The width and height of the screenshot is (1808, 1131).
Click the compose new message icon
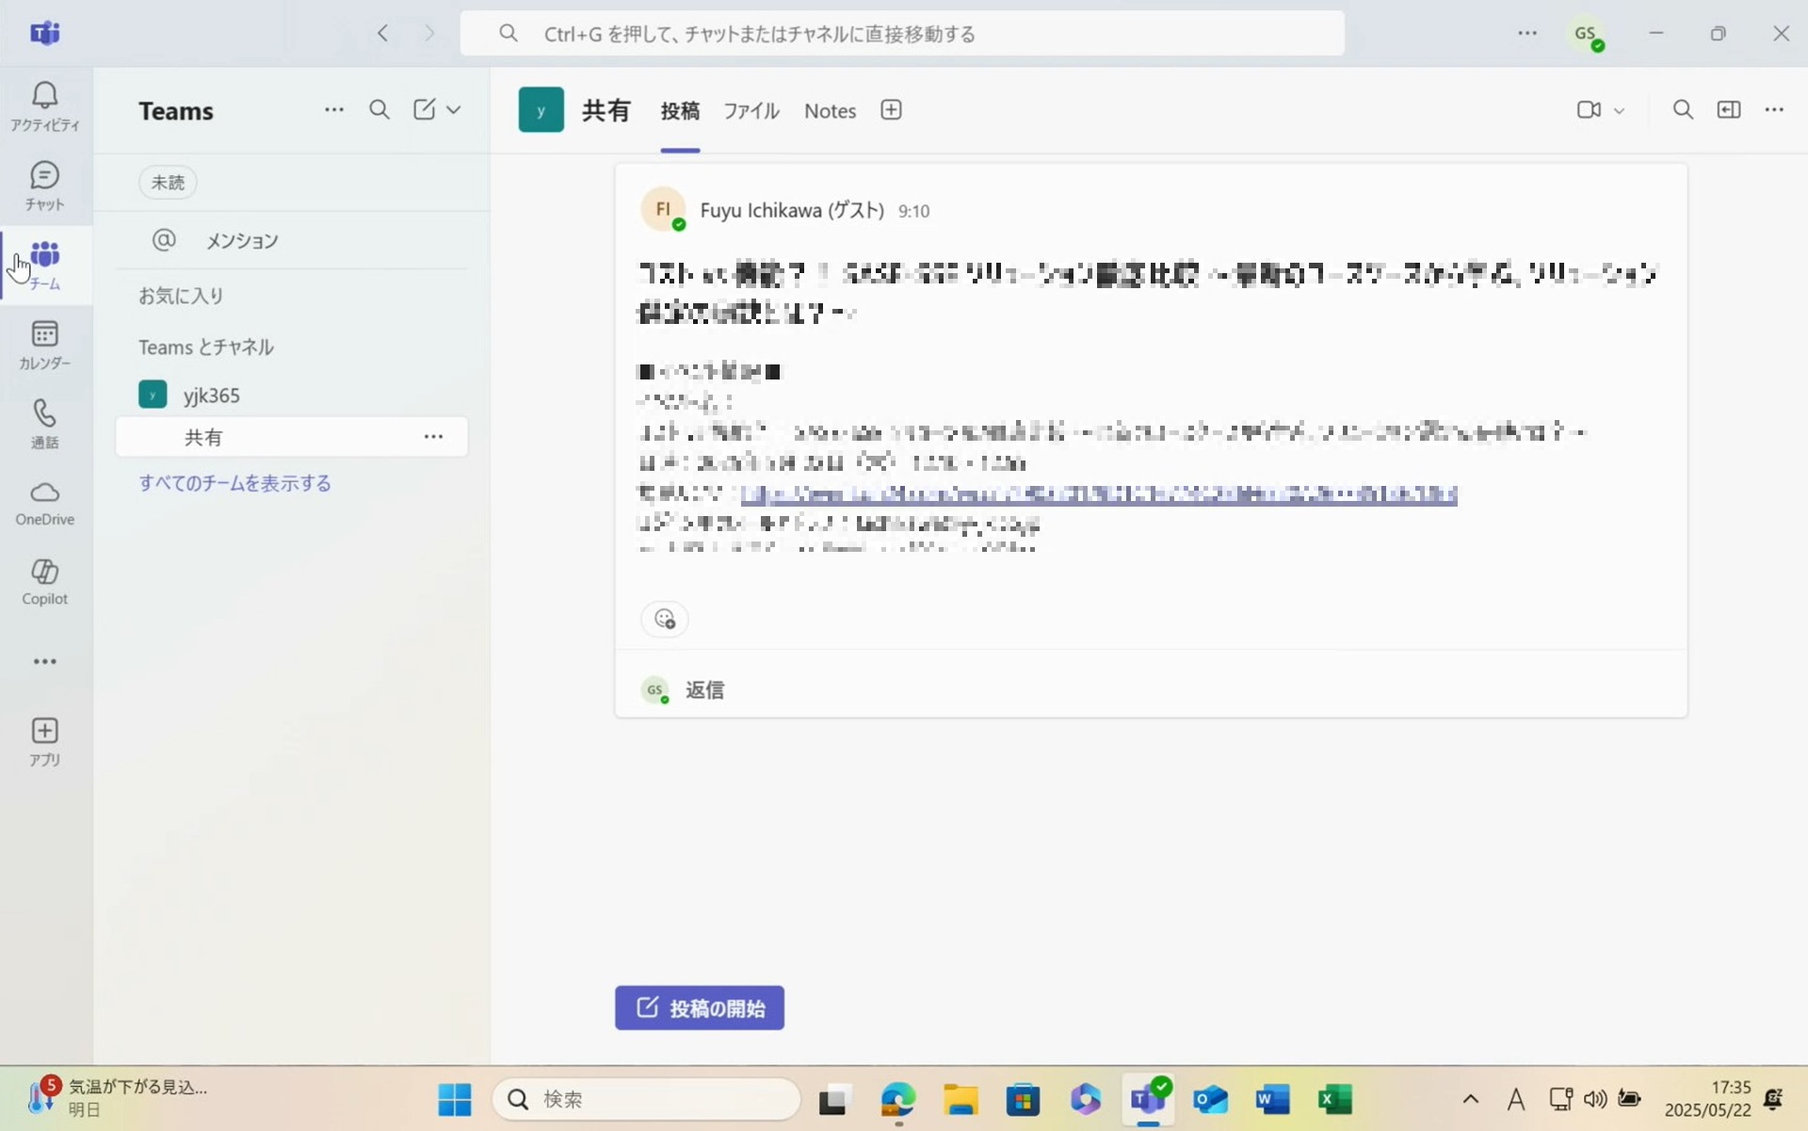coord(424,109)
